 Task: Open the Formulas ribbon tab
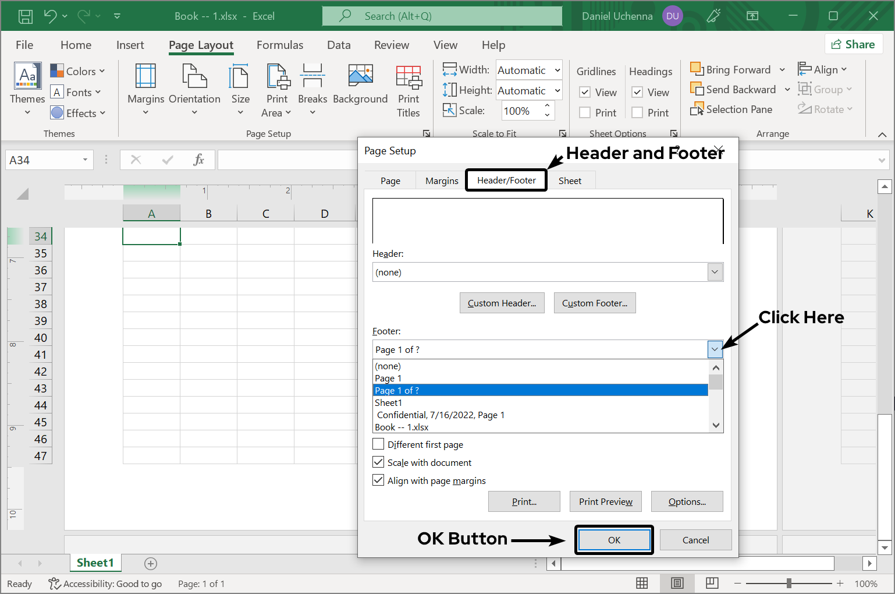pos(280,45)
